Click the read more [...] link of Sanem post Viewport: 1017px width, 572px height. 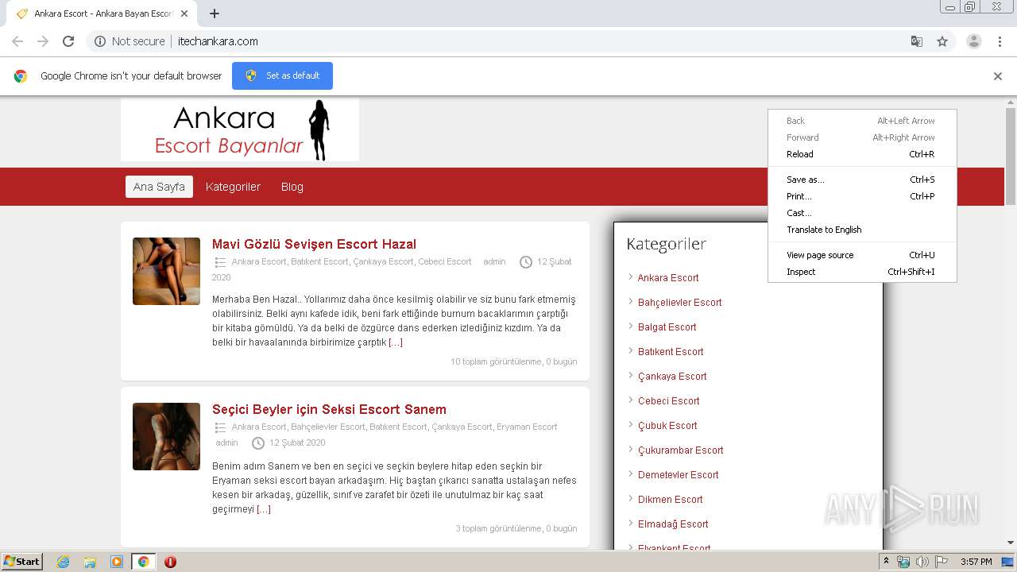264,509
